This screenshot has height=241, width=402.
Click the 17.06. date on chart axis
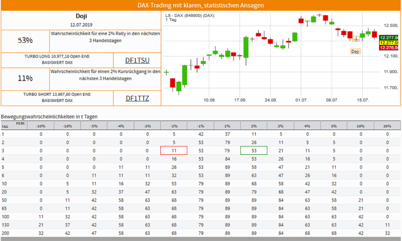240,100
